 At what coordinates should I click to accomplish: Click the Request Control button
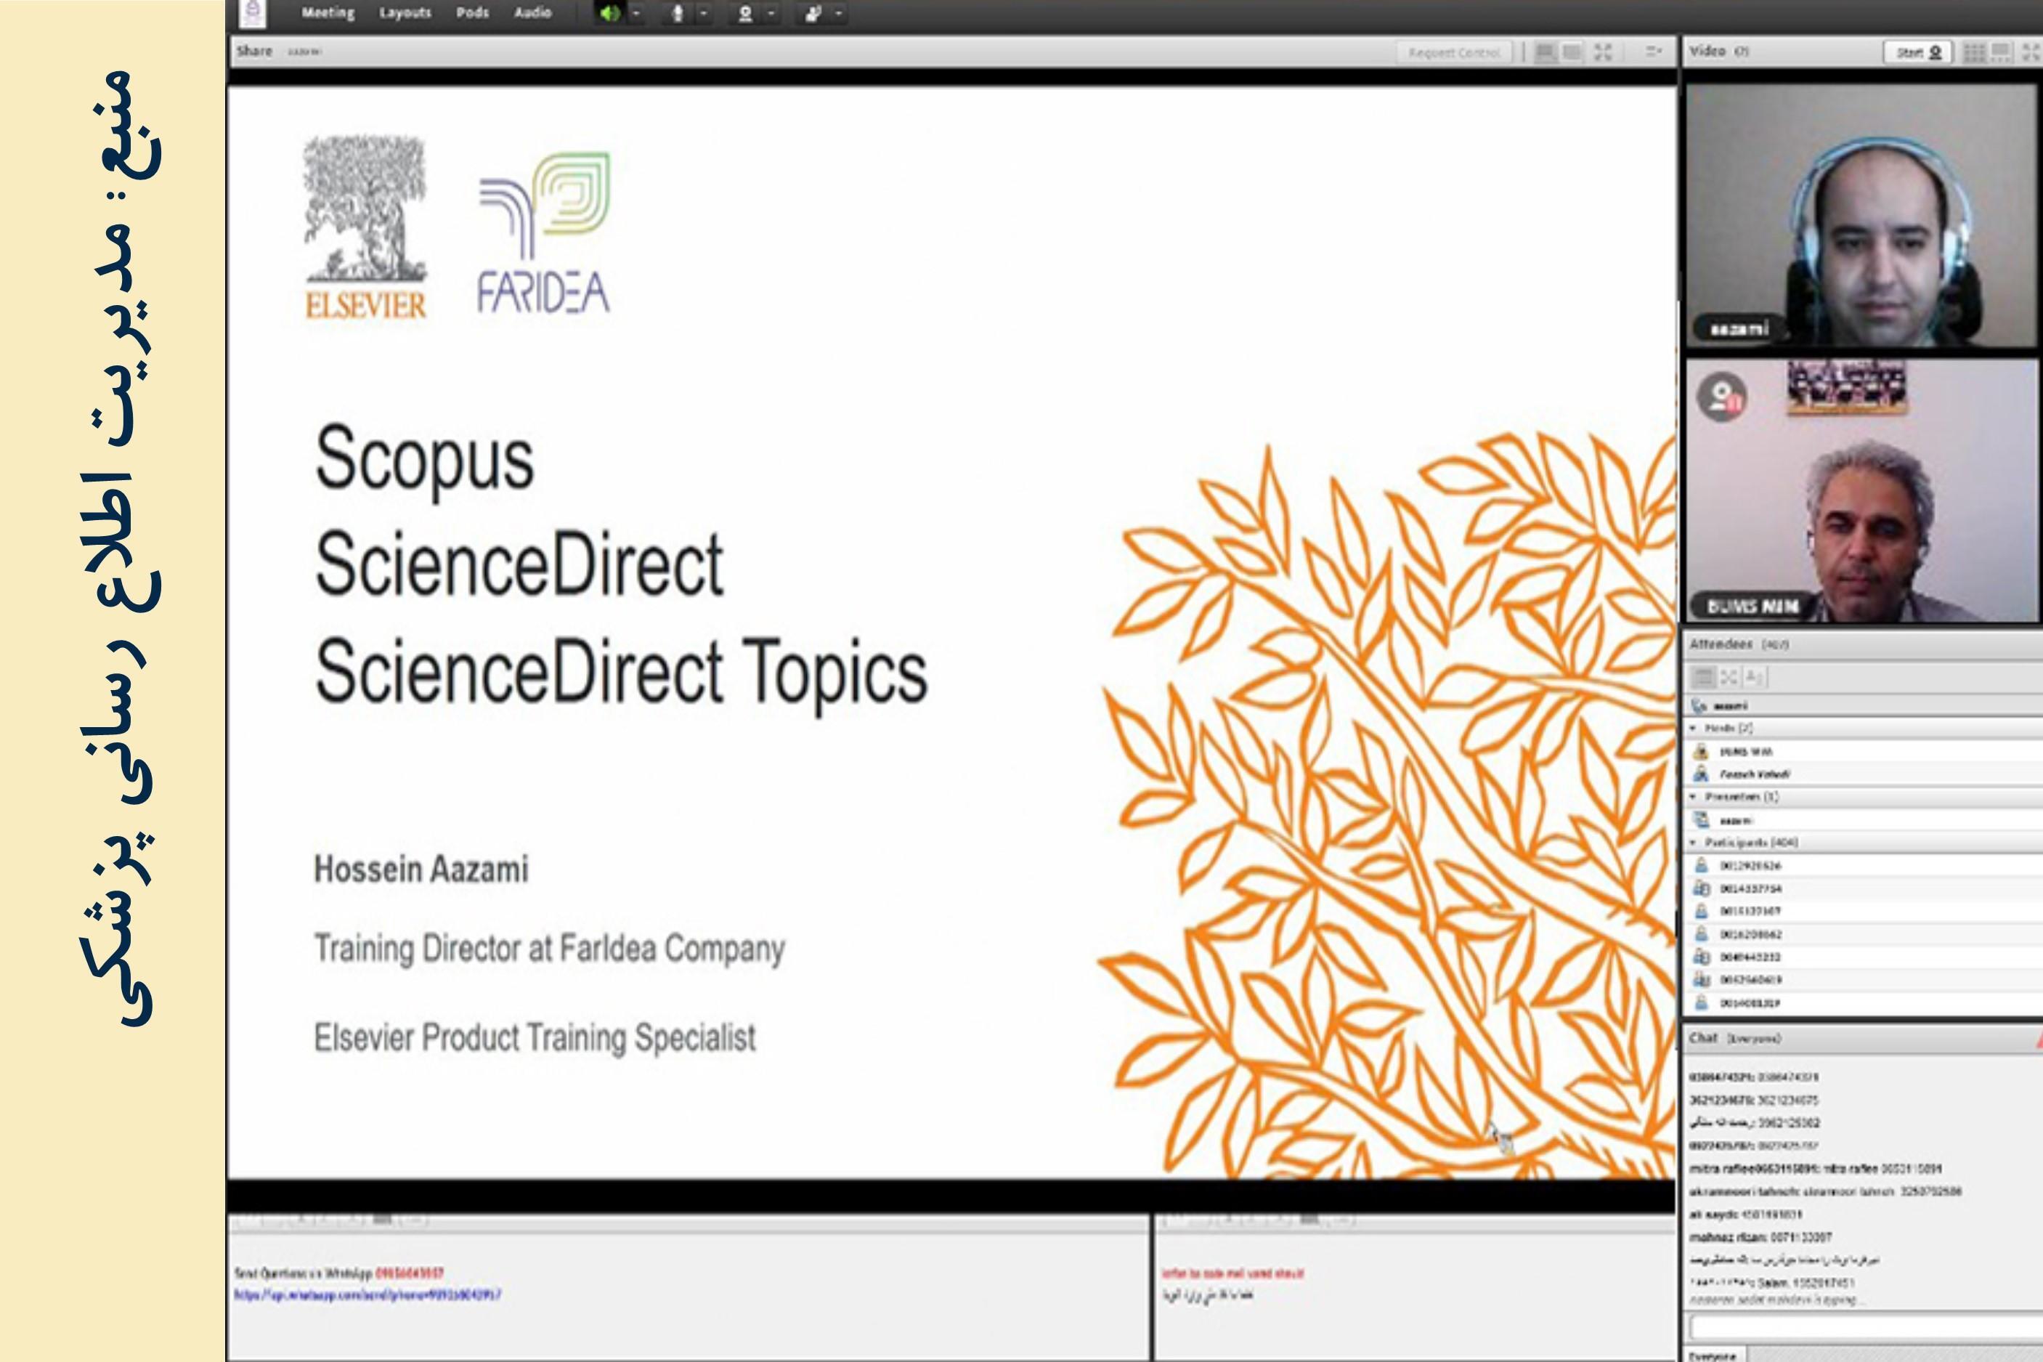click(x=1454, y=52)
